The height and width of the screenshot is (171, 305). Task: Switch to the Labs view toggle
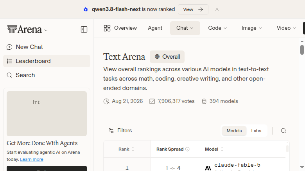[256, 131]
